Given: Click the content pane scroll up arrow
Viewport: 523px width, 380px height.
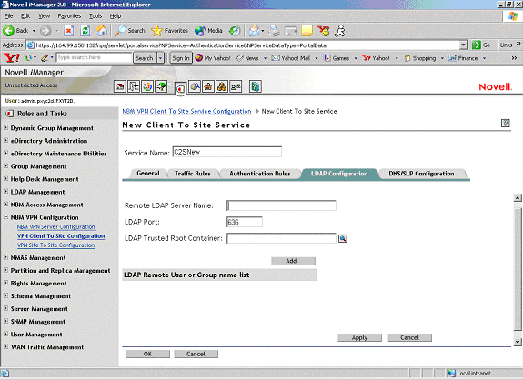Looking at the screenshot, I should [518, 197].
